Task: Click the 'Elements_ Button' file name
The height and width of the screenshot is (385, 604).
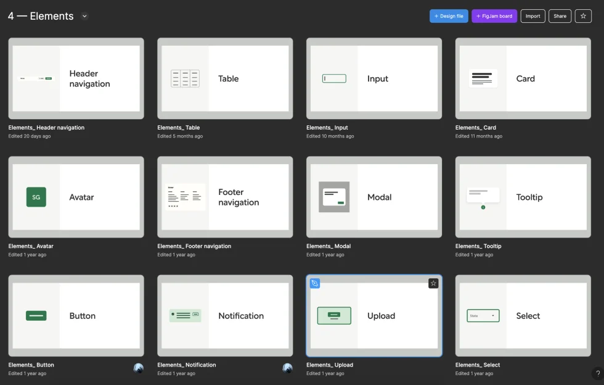Action: pos(31,365)
